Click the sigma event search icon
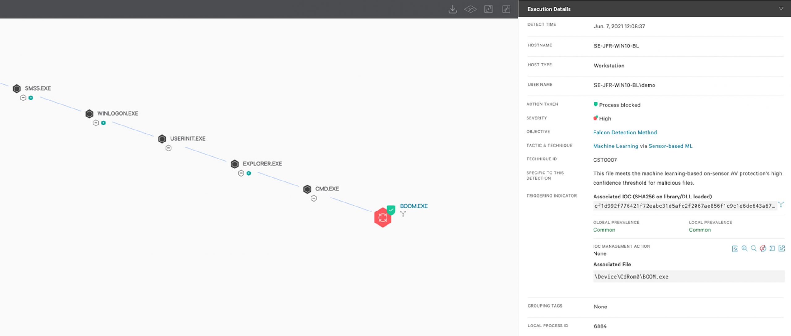 (772, 248)
